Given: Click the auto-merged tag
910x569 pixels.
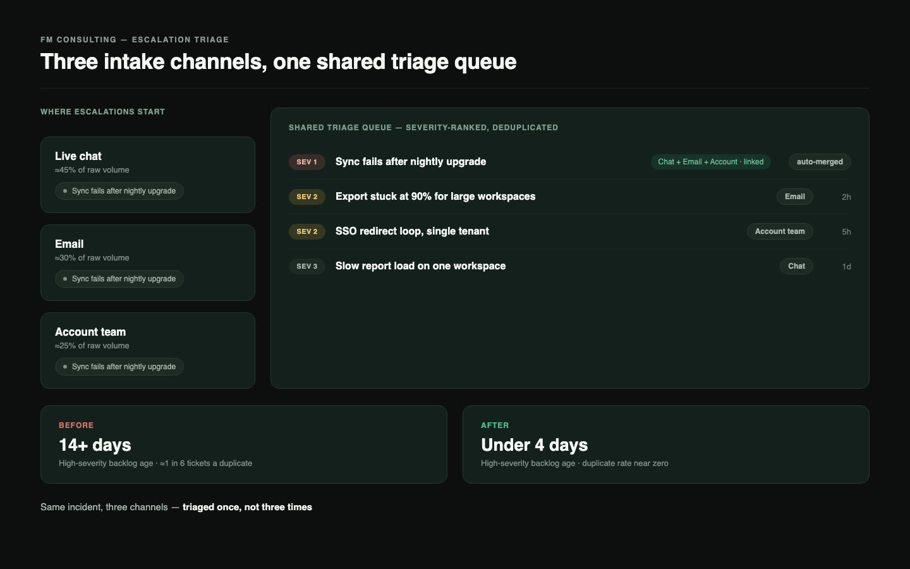Looking at the screenshot, I should point(820,162).
